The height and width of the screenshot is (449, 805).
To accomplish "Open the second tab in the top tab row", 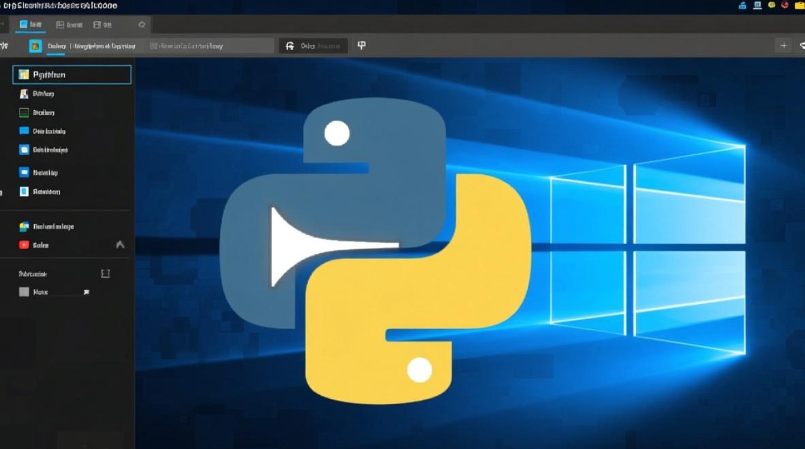I will tap(69, 25).
